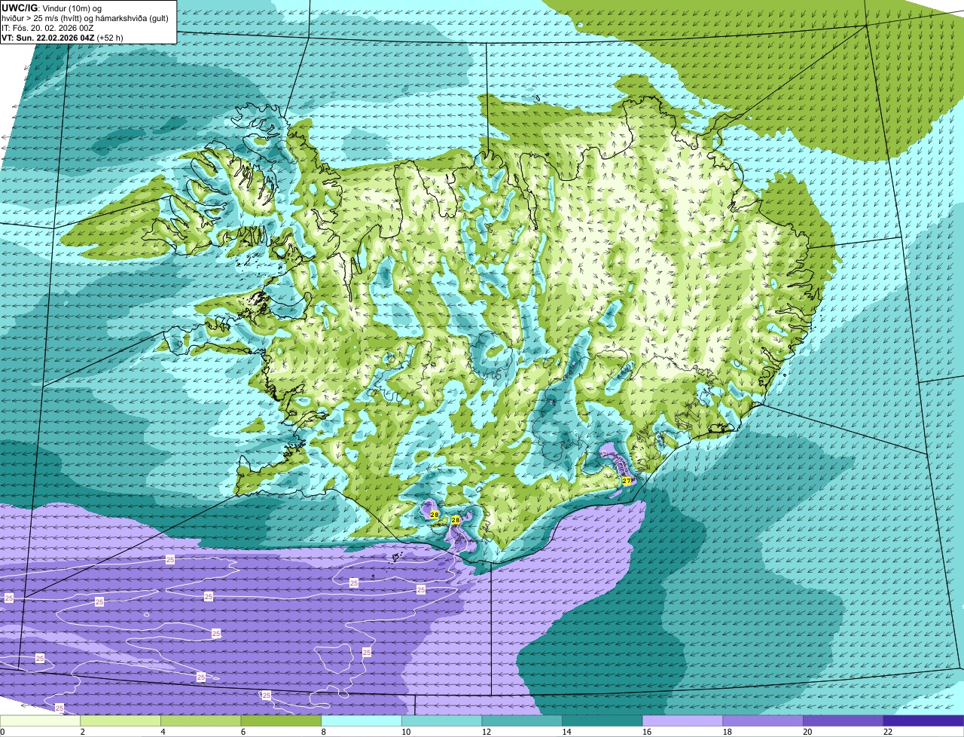Click the legend tick label 18

(728, 732)
